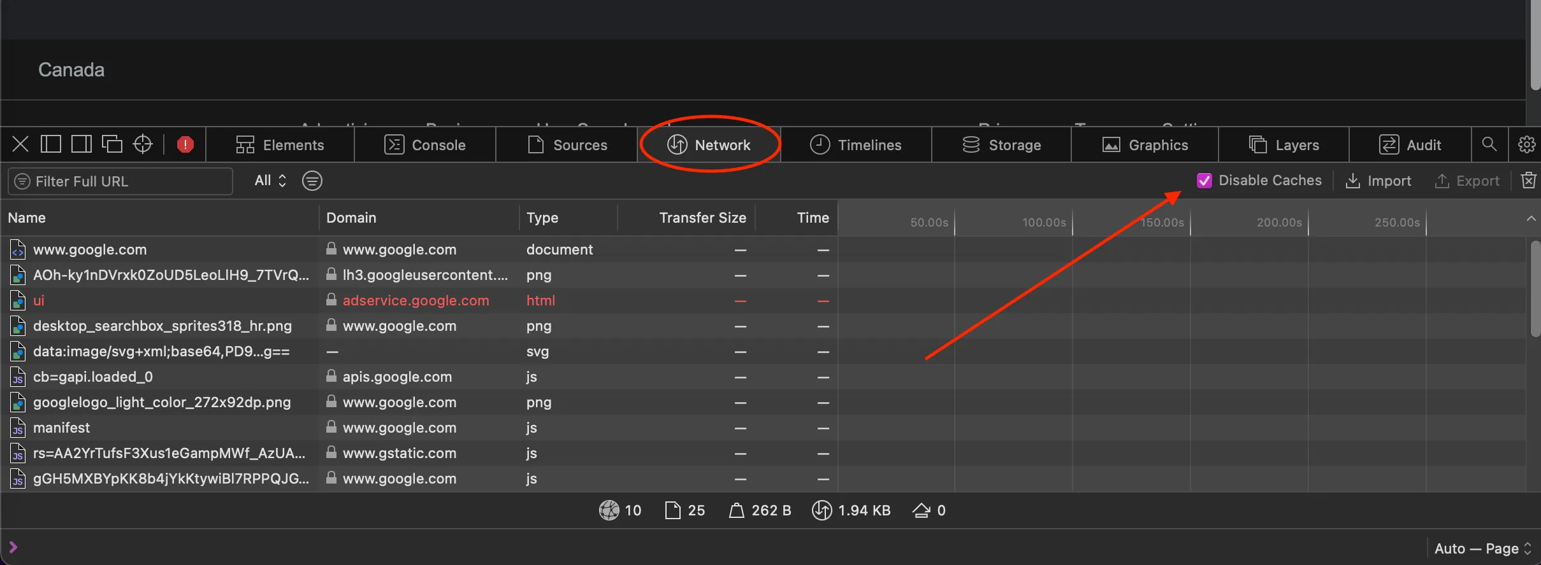Screen dimensions: 1541x565
Task: Select the red 'ui' request row
Action: [763, 300]
